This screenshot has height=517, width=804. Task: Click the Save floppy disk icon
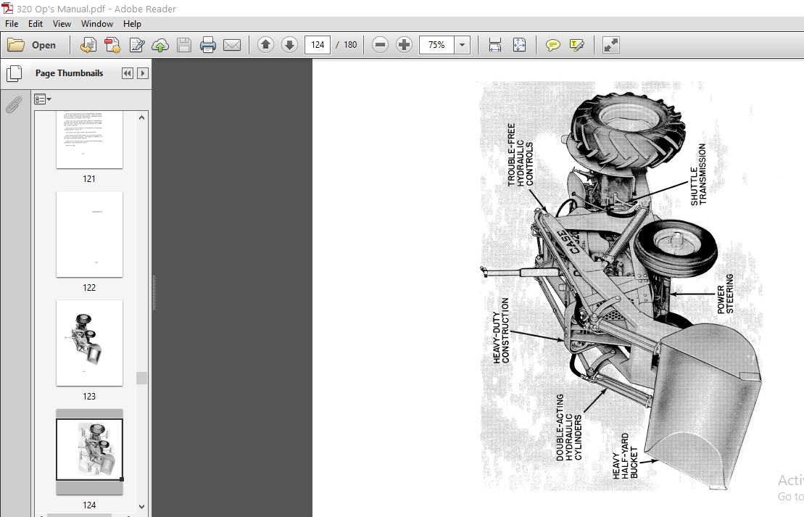(184, 45)
